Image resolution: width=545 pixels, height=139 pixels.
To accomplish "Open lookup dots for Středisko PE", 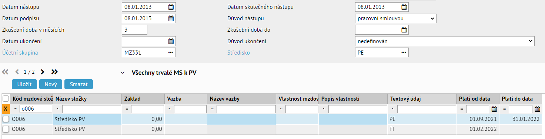I will coord(404,53).
